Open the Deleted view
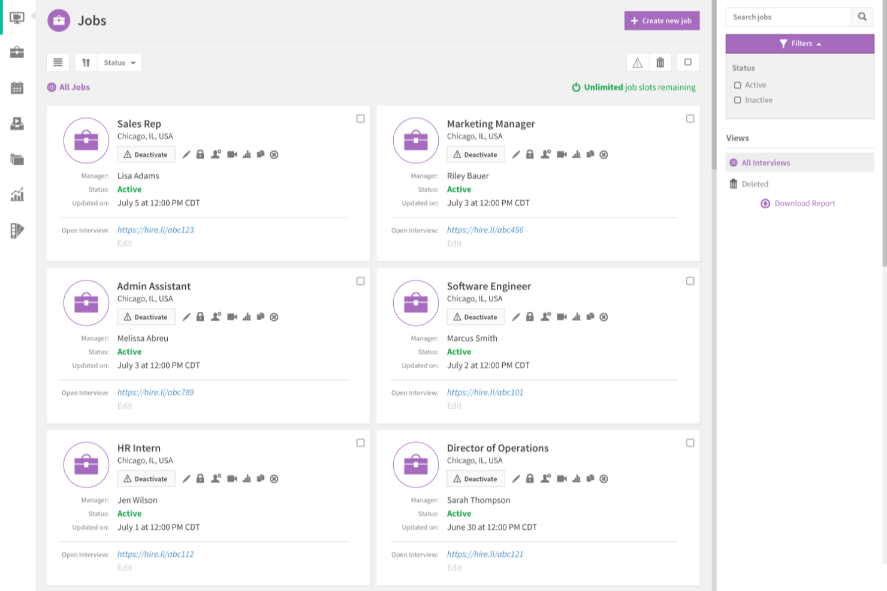Screen dimensions: 887x591 point(755,184)
